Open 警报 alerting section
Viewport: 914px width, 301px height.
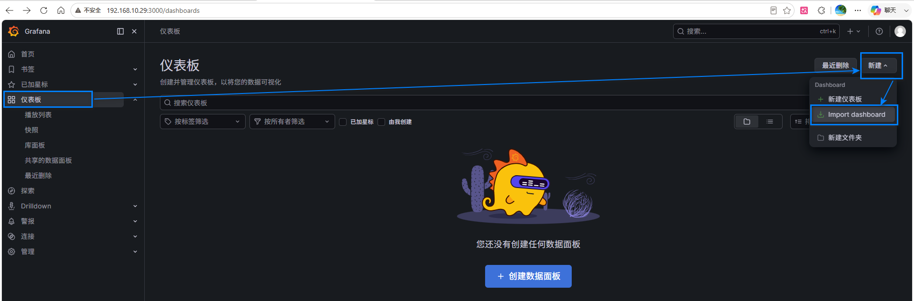coord(28,221)
